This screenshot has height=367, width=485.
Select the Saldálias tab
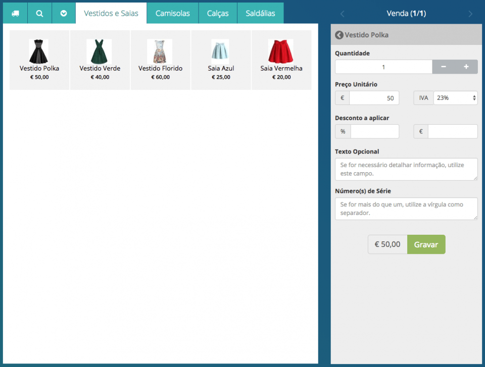(x=260, y=14)
